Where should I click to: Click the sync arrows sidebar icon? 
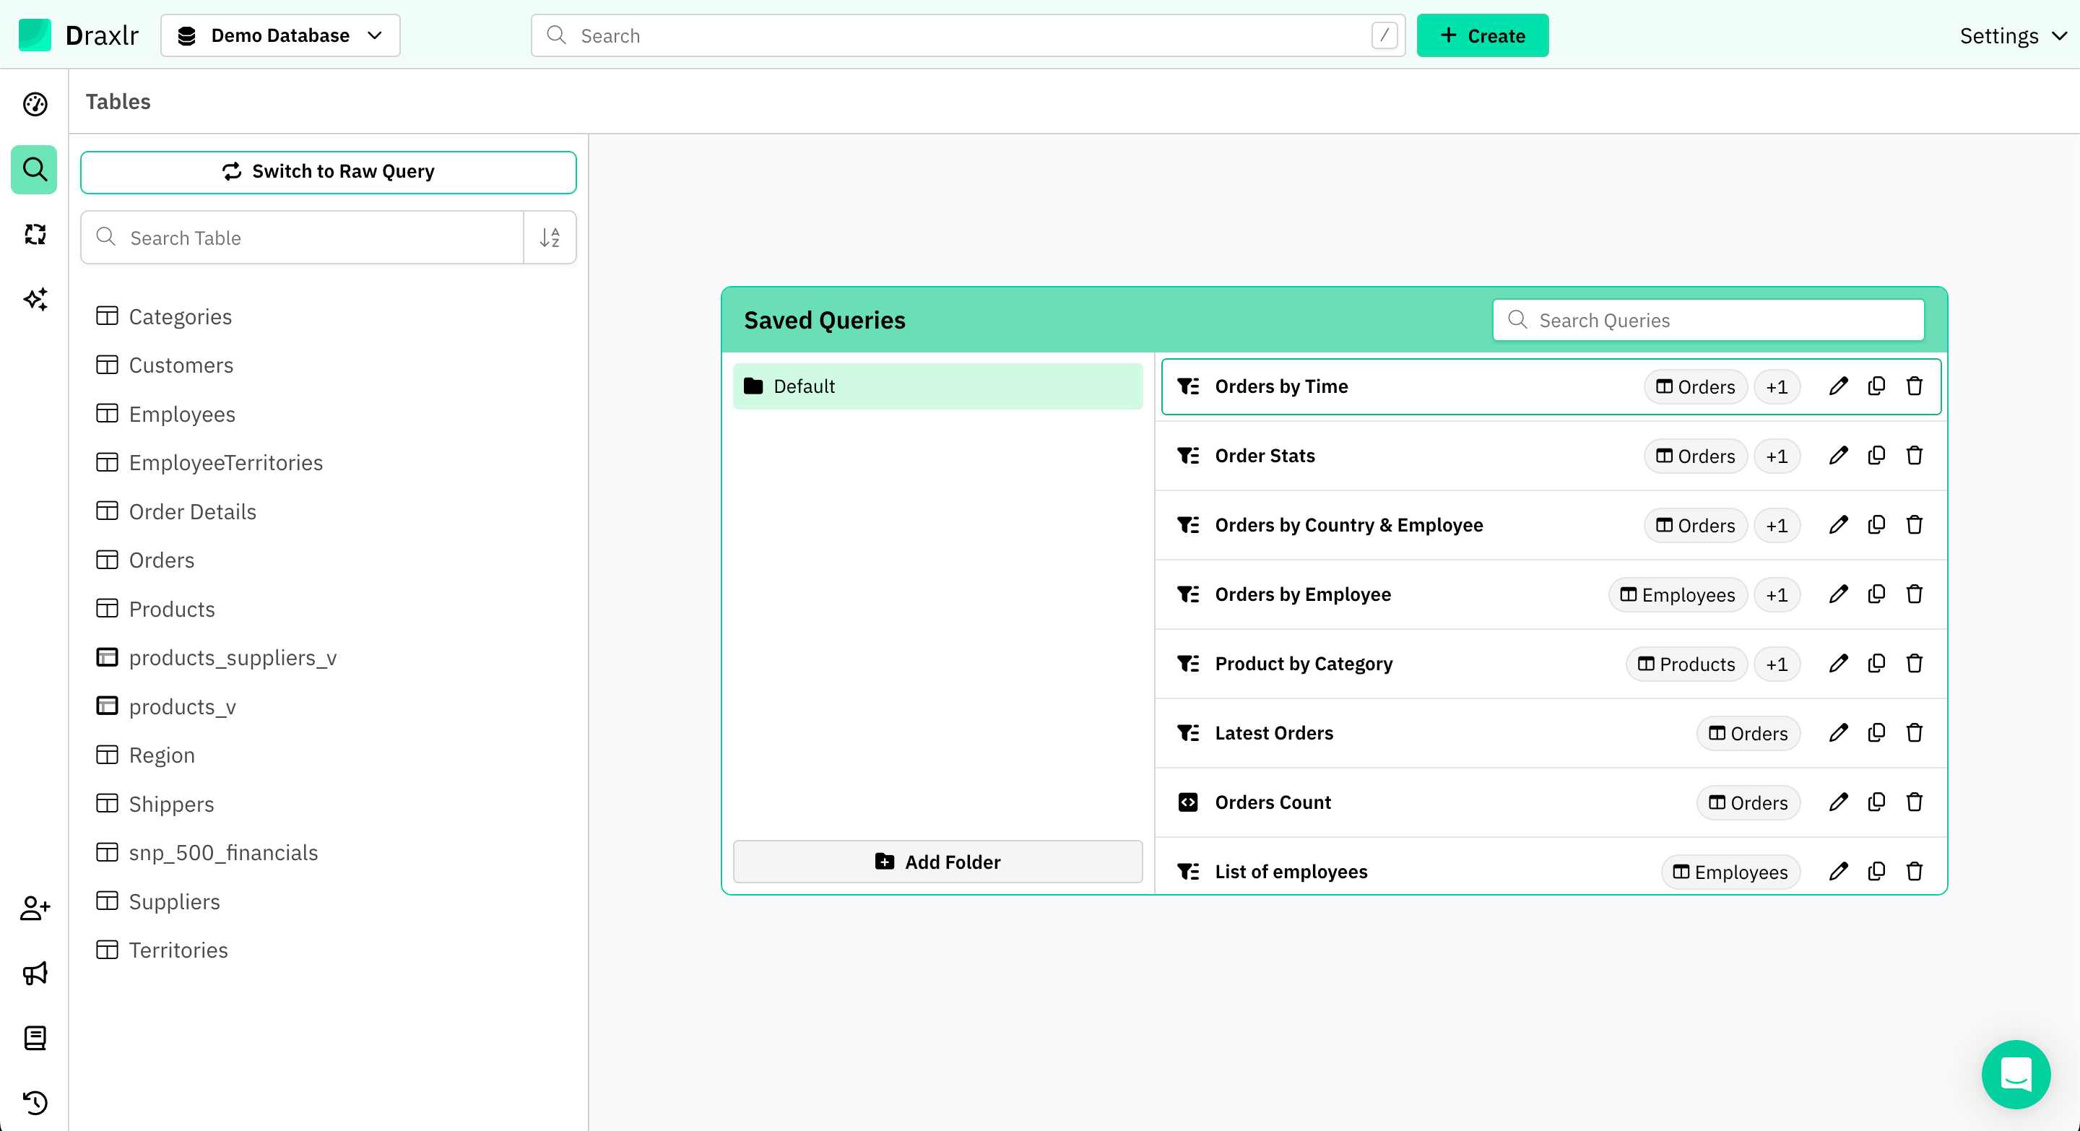pos(35,234)
